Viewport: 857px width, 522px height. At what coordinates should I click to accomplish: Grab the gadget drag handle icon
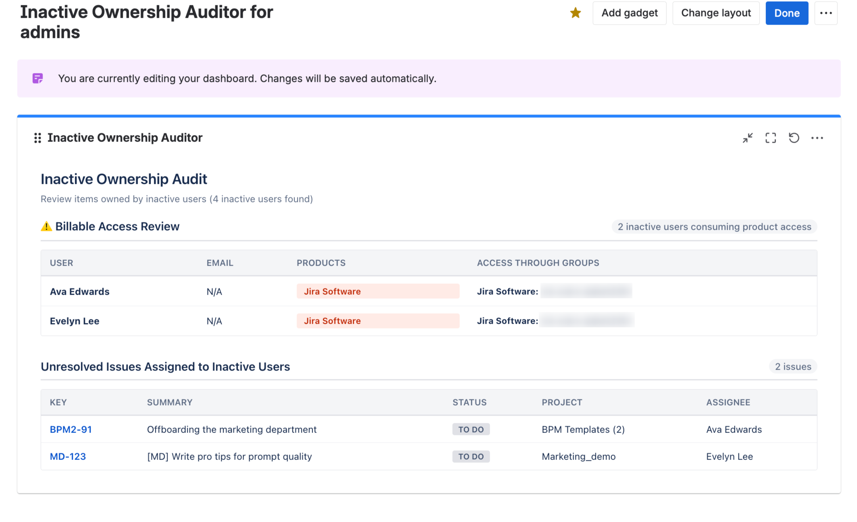[38, 138]
